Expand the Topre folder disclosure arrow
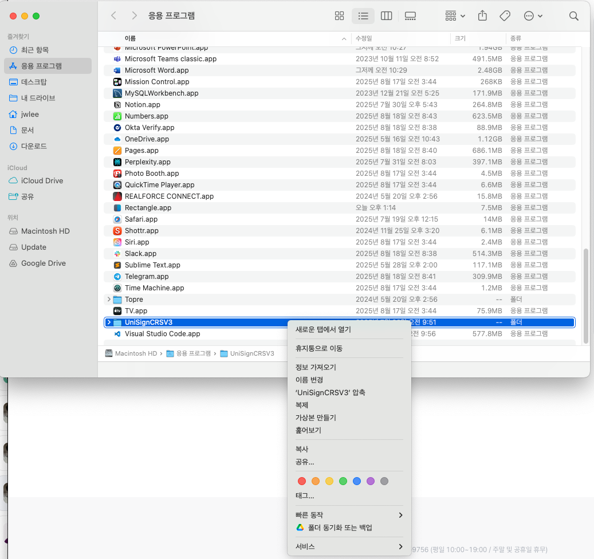 pos(109,299)
